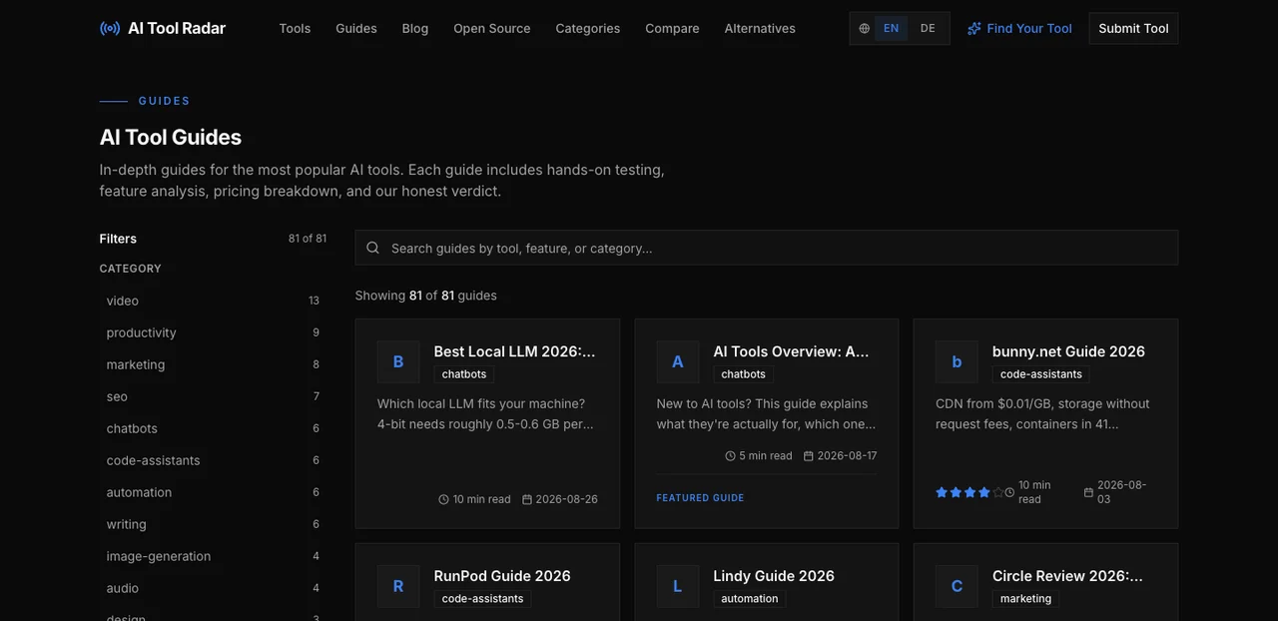Filter guides by writing category

tap(213, 524)
